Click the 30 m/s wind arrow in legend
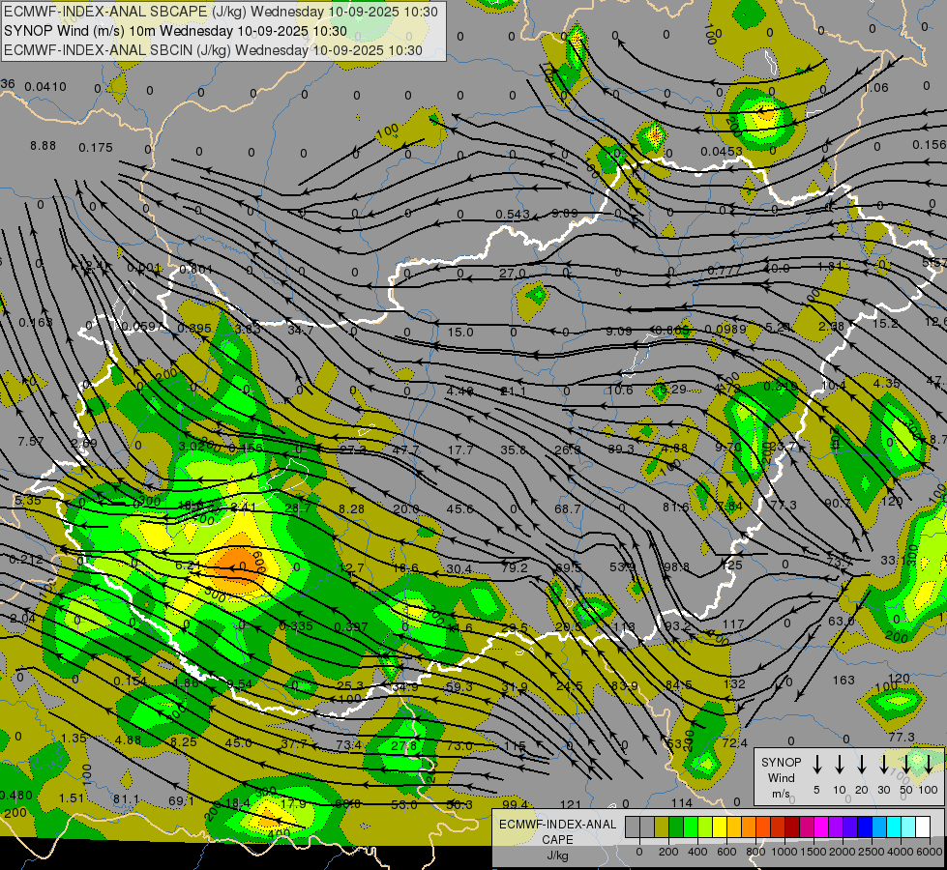Screen dimensions: 947x870 click(x=883, y=764)
